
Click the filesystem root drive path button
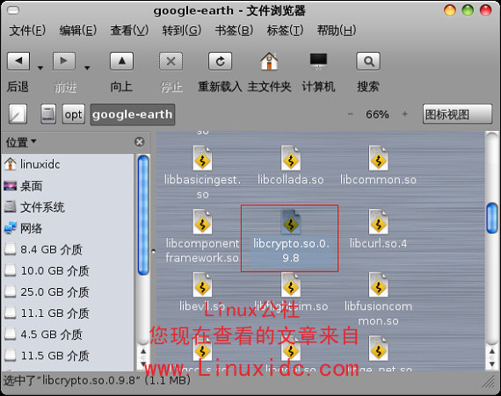pos(48,114)
